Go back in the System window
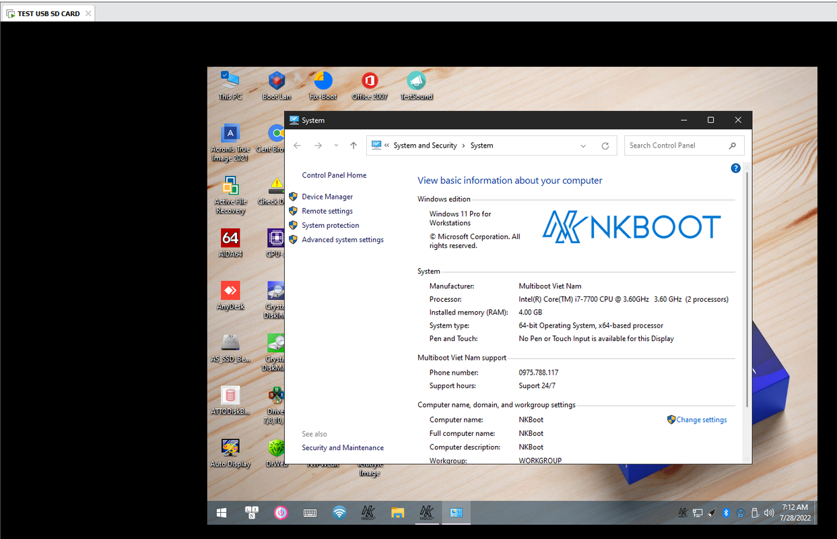Image resolution: width=837 pixels, height=539 pixels. (298, 146)
